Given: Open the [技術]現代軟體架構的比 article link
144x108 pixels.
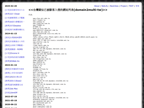Looking at the screenshot, I should [x=15, y=30].
